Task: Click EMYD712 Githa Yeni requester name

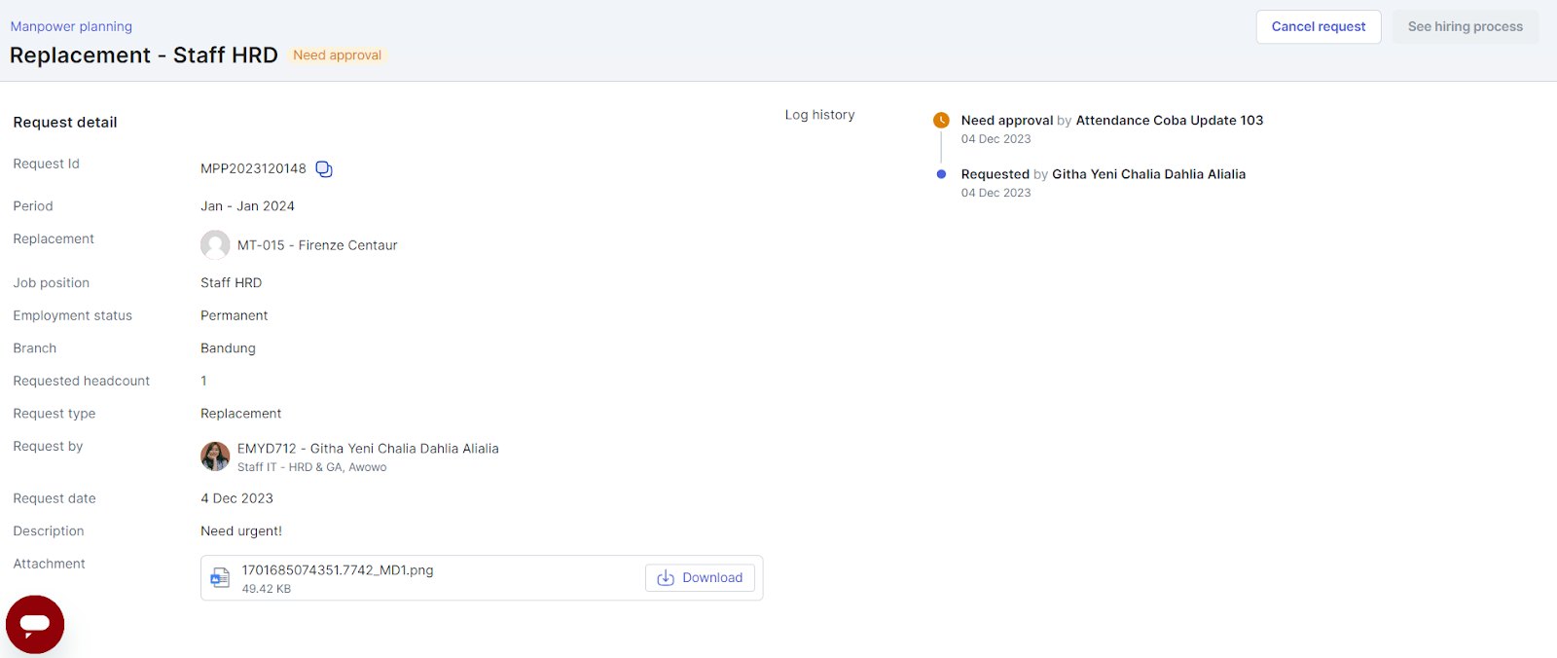Action: coord(368,449)
